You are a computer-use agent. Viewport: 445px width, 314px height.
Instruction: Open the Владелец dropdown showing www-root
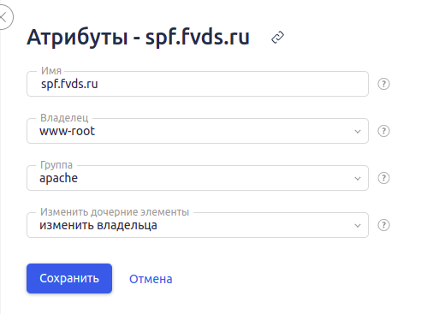(198, 131)
